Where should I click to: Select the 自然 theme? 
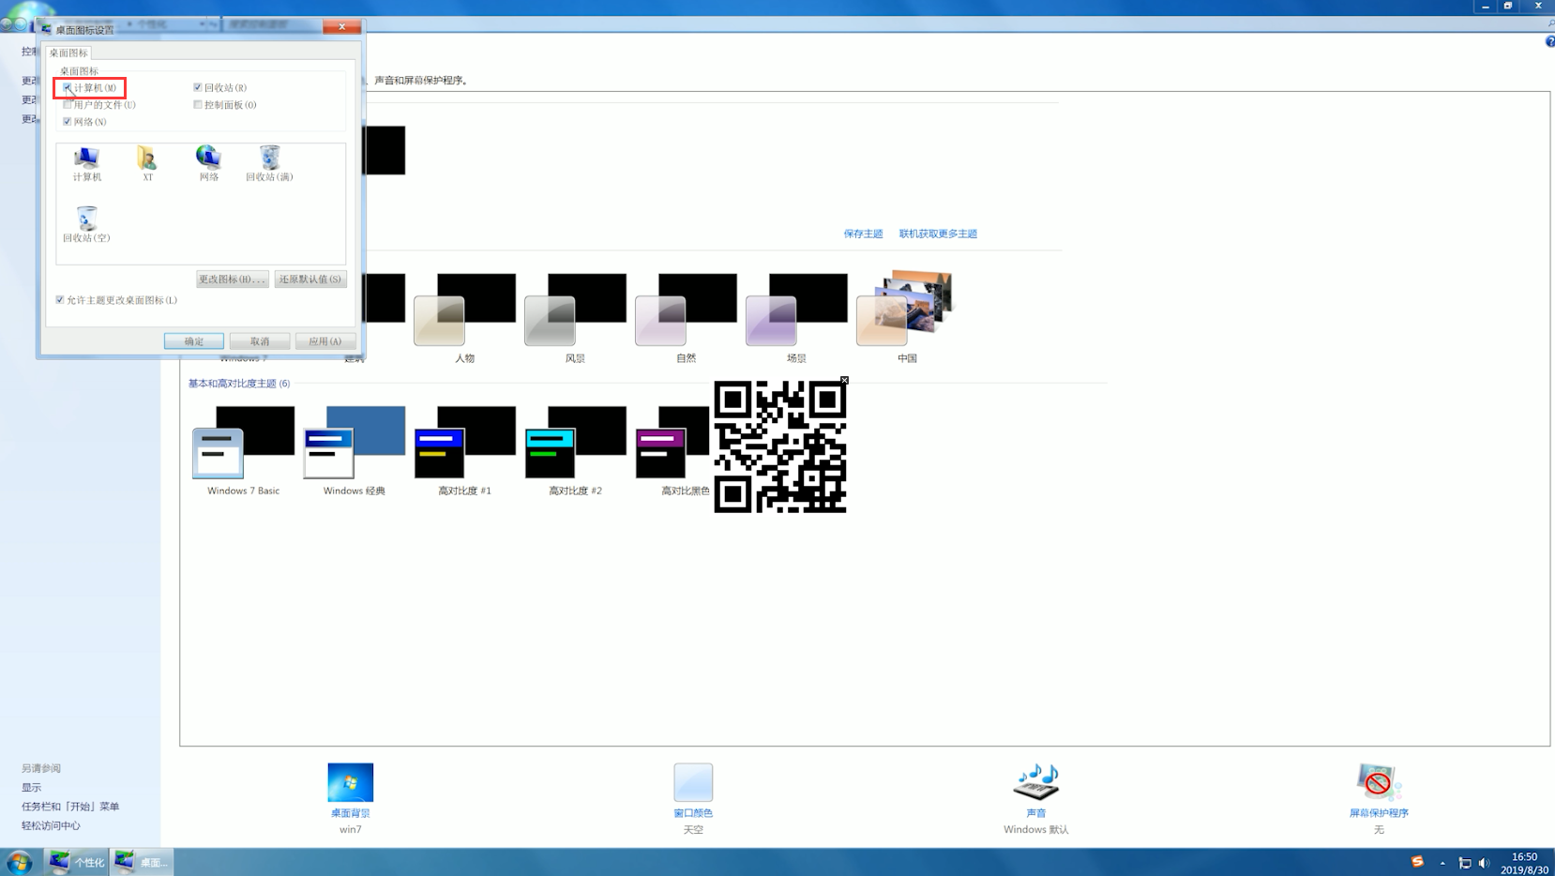[687, 318]
